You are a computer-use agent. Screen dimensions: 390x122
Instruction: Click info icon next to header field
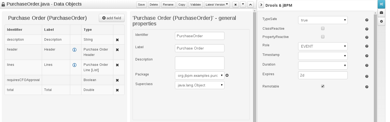point(75,50)
